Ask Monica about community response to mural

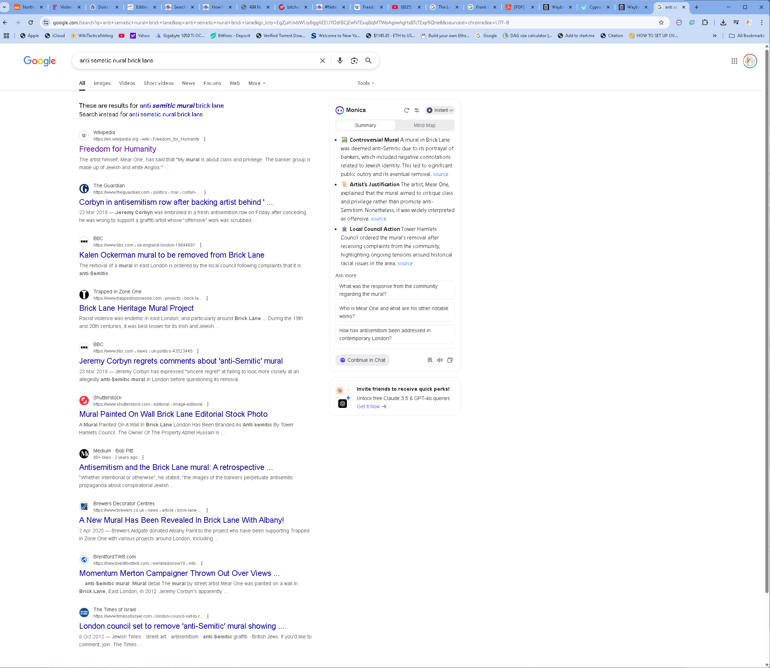click(395, 290)
